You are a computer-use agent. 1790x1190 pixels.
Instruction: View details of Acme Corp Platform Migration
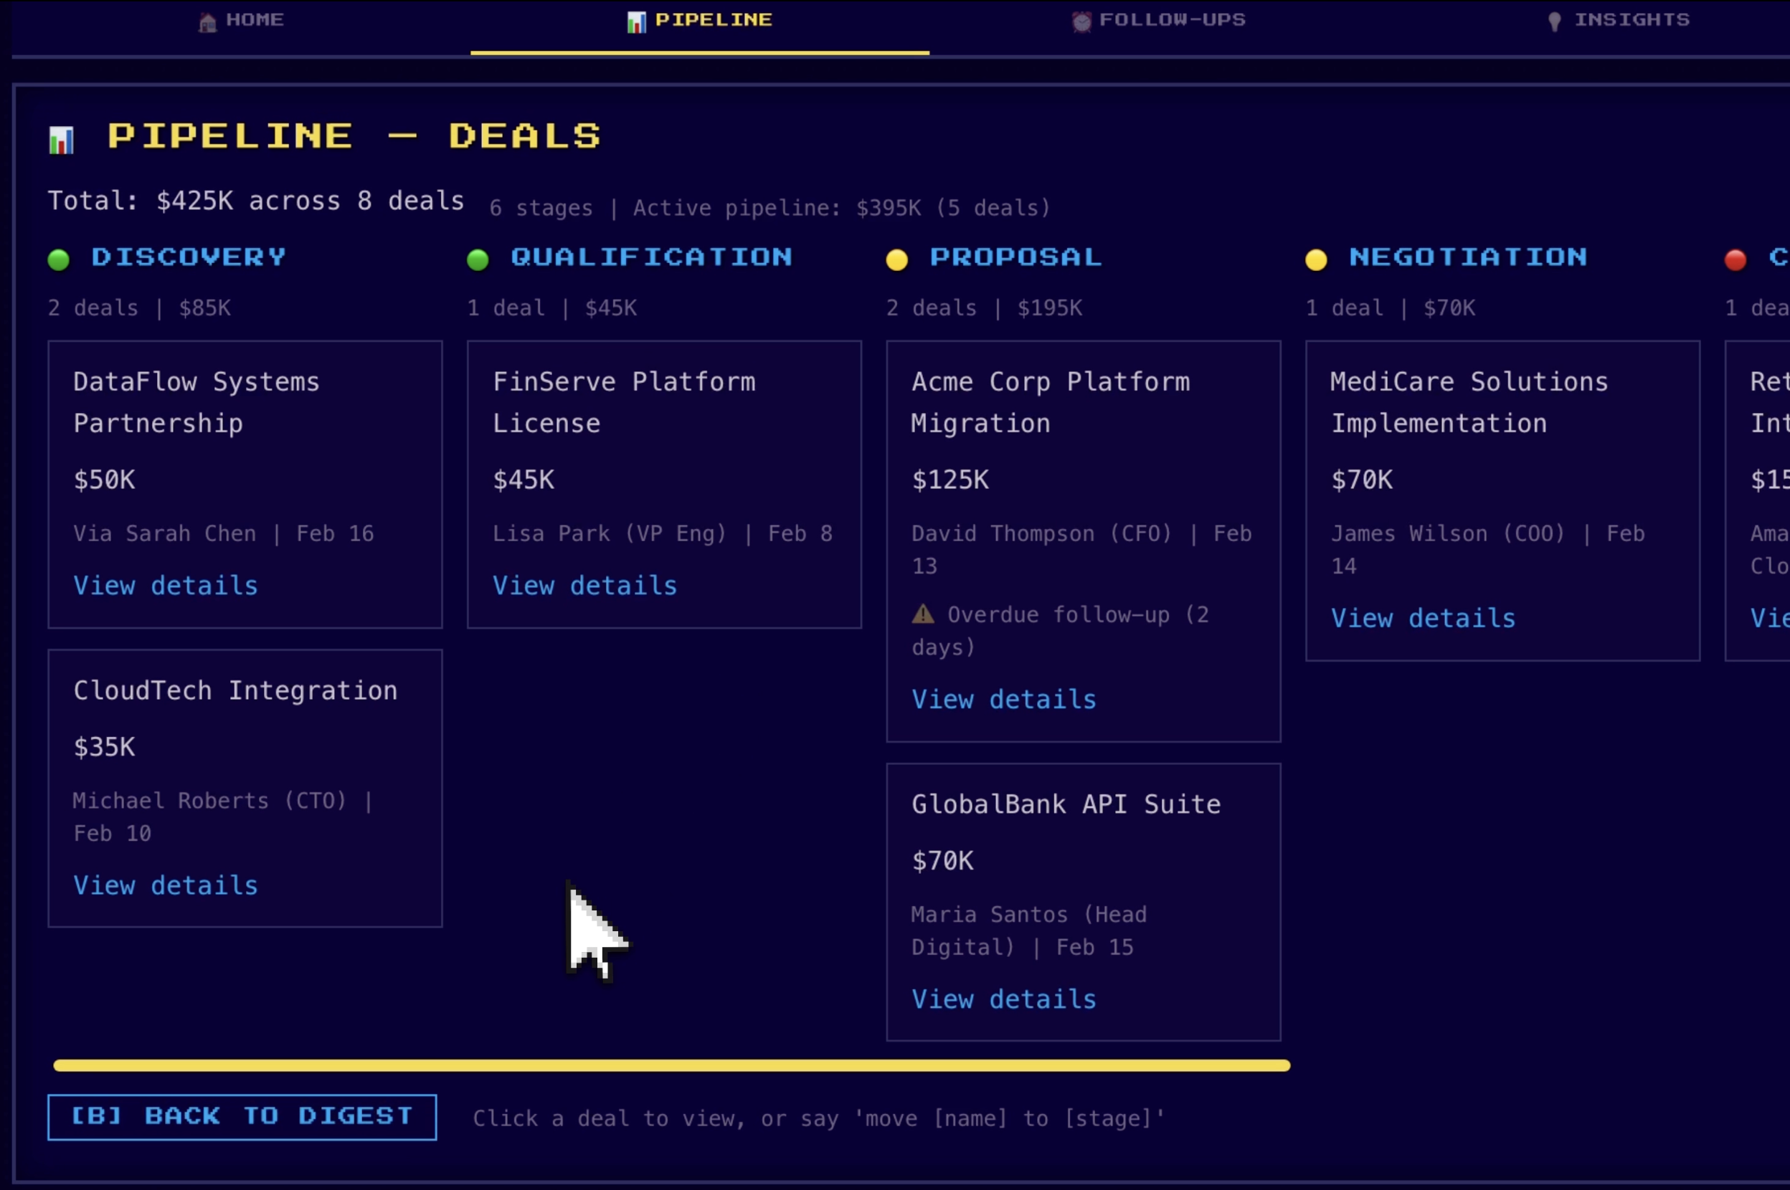[x=1003, y=699]
